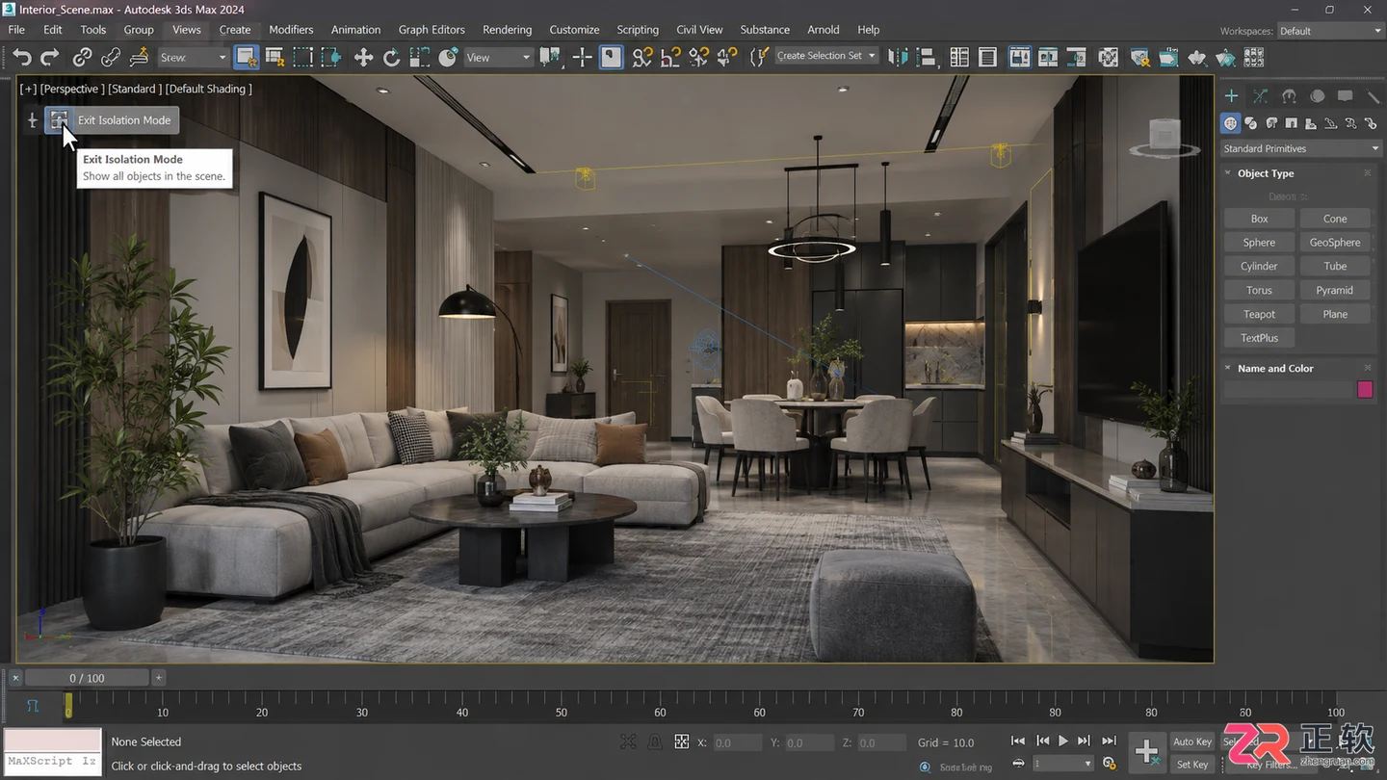This screenshot has height=780, width=1387.
Task: Open the Shapes creation category
Action: [1251, 123]
